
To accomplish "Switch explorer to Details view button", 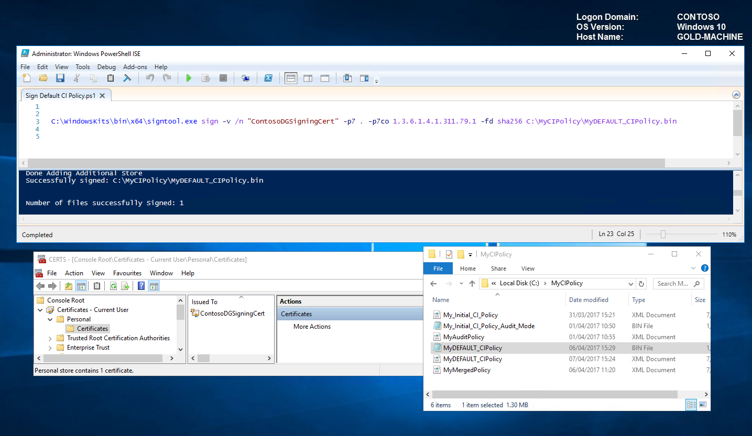I will click(691, 405).
